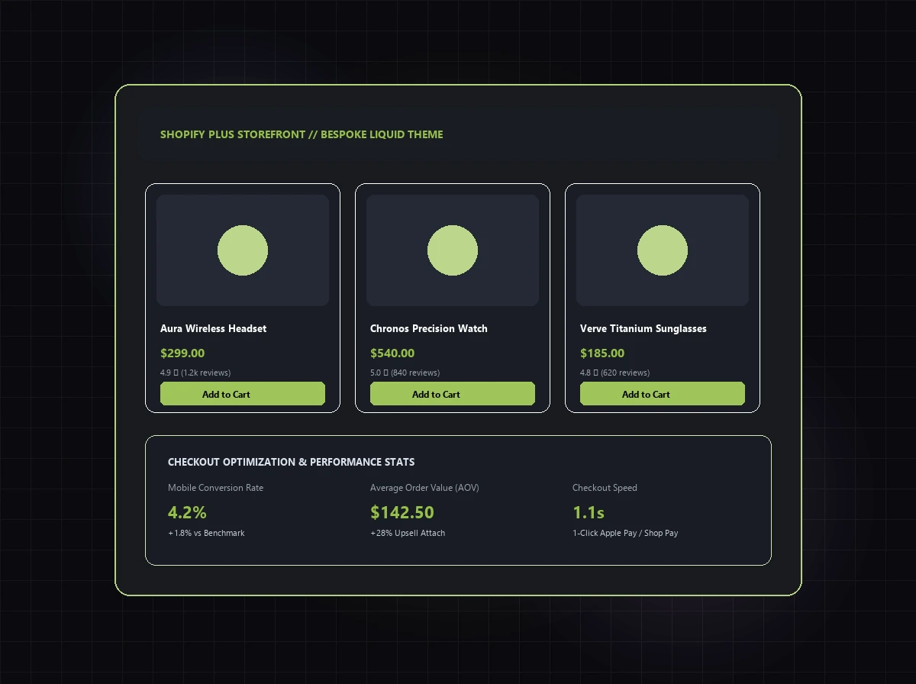Open the Chronos Precision Watch product image
The width and height of the screenshot is (916, 684).
click(x=453, y=250)
